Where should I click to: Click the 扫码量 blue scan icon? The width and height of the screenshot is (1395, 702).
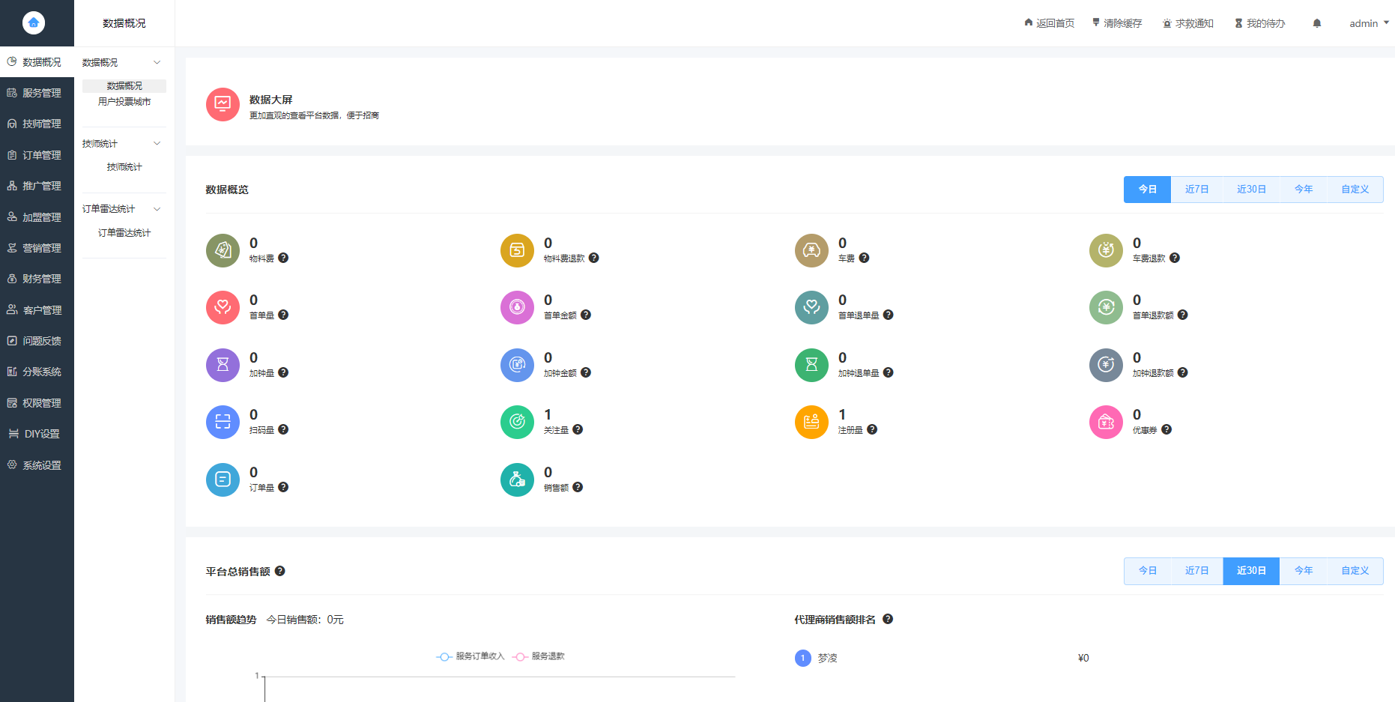pyautogui.click(x=223, y=422)
